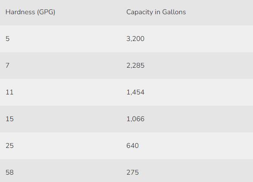Viewport: 253px width, 182px height.
Task: Select hardness value 5 cell
Action: click(8, 39)
